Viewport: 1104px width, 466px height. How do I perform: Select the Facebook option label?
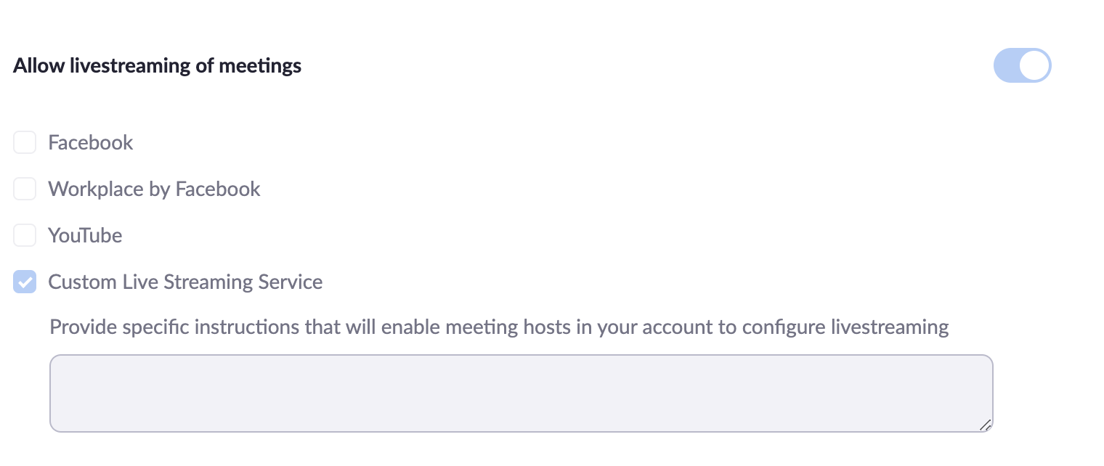pyautogui.click(x=91, y=142)
